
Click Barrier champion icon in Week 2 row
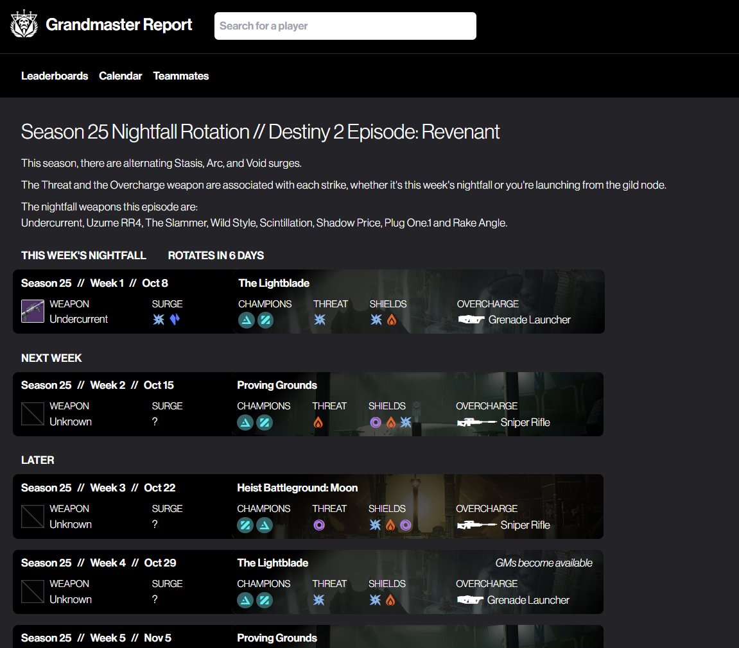(x=245, y=422)
